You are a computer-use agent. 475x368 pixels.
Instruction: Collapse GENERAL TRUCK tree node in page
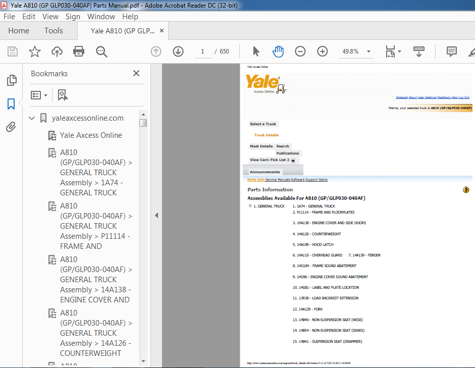coord(250,206)
